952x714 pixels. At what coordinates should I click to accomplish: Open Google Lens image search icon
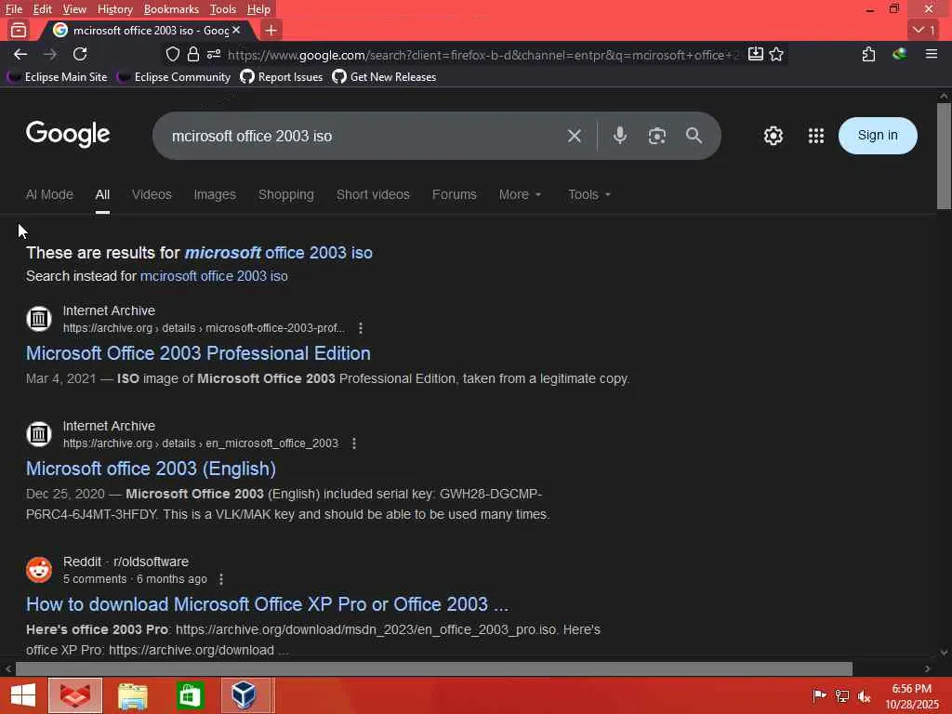(x=657, y=136)
